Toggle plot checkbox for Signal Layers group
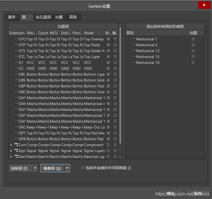Screen dimensions: 212x199 (108, 151)
